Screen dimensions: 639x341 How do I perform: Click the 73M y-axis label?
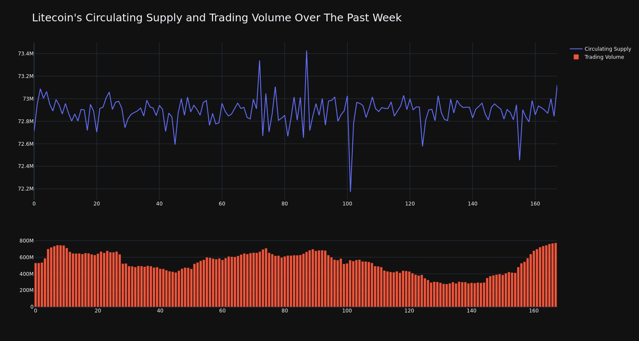coord(28,99)
